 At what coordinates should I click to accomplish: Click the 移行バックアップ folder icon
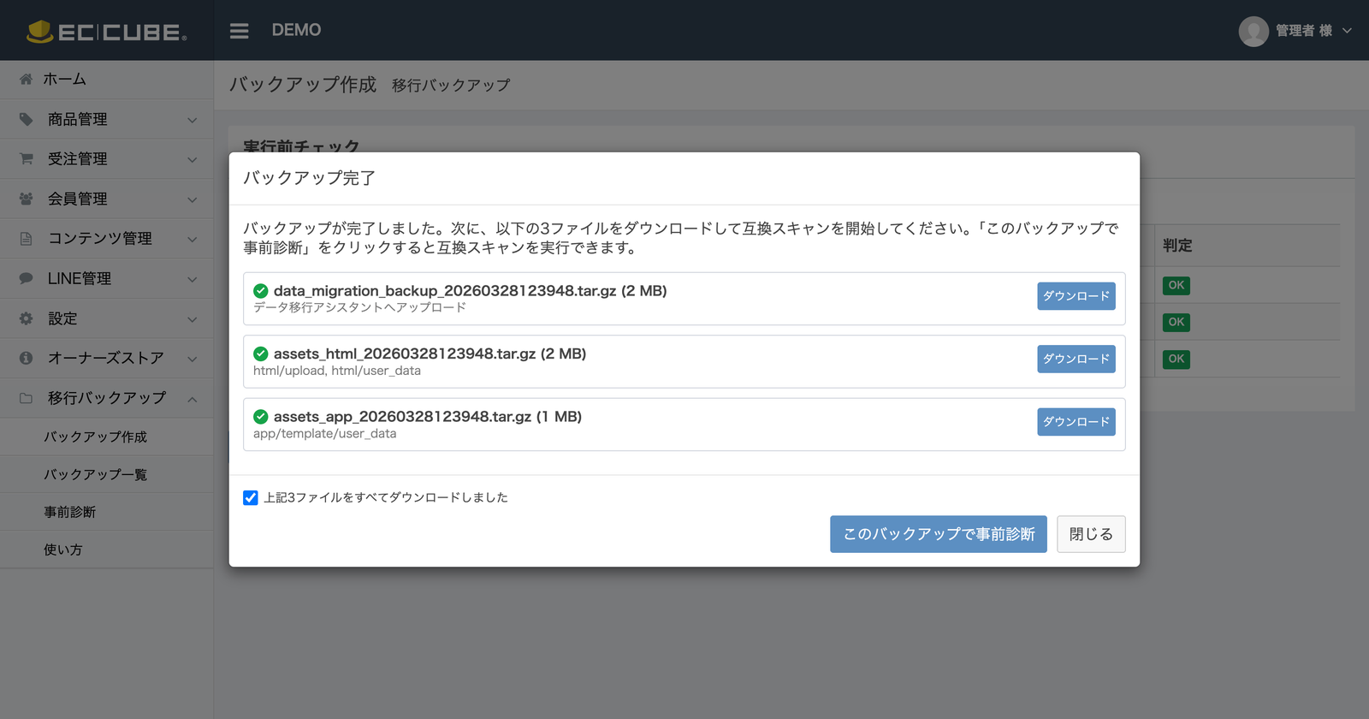tap(26, 398)
